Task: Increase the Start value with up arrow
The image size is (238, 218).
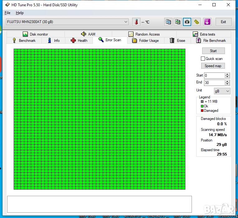Action: (x=227, y=74)
